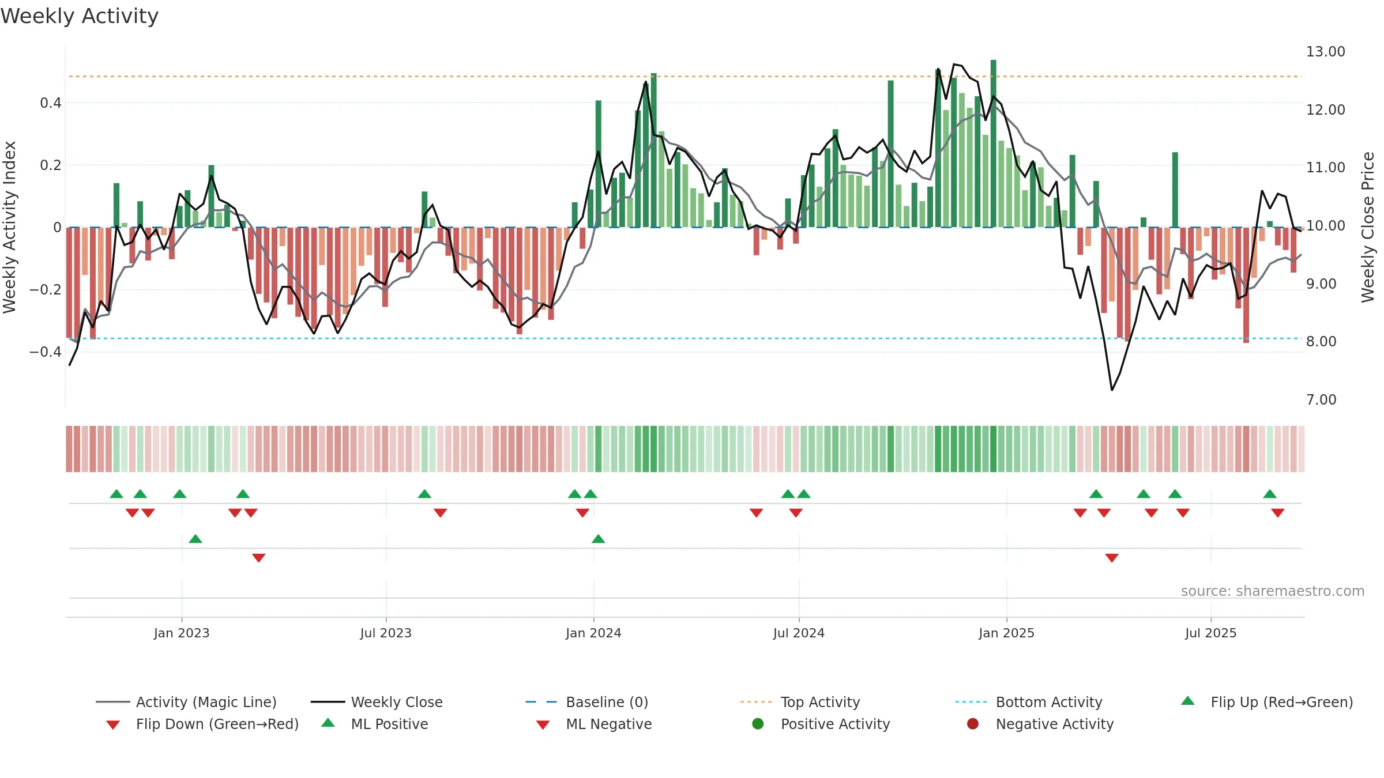This screenshot has width=1384, height=778.
Task: Click the source: sharemaestro.com text
Action: coord(1273,591)
